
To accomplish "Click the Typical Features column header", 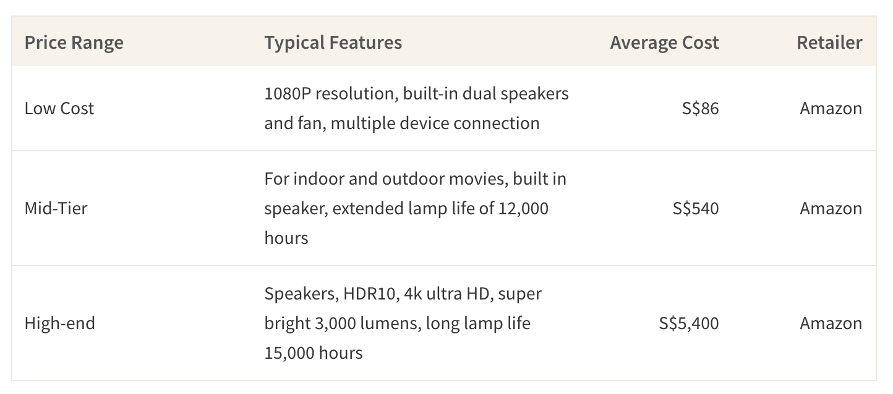I will click(333, 43).
